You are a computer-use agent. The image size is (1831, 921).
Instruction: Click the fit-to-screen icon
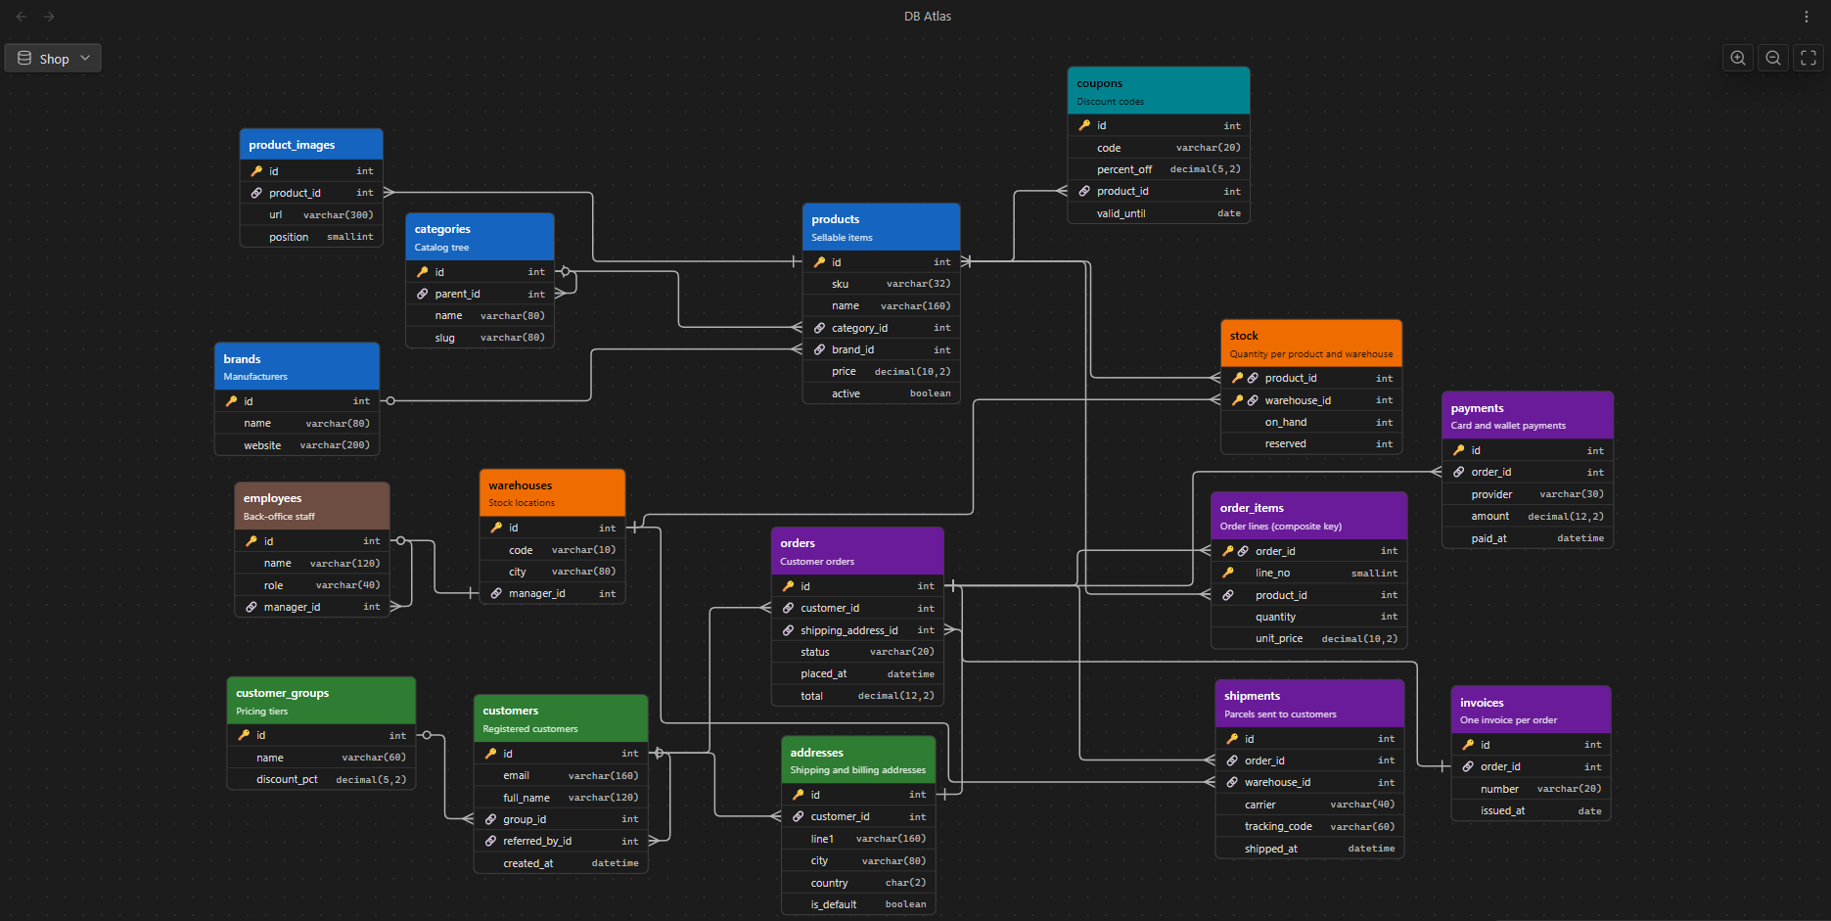[1808, 58]
